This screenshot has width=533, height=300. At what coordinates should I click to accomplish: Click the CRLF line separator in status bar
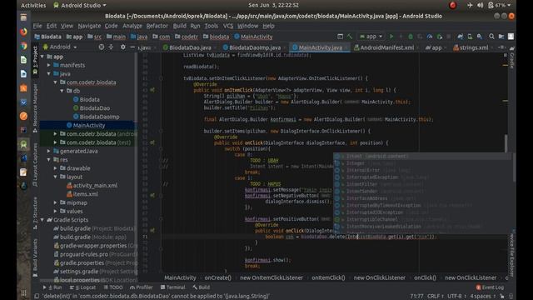tap(434, 297)
